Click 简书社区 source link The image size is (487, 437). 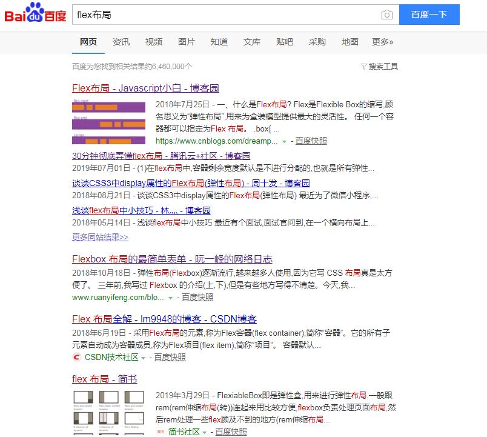point(184,432)
